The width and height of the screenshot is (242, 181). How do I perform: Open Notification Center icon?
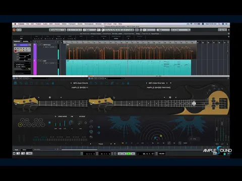226,24
